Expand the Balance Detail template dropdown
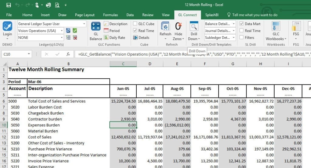The image size is (311, 168). pos(234,24)
